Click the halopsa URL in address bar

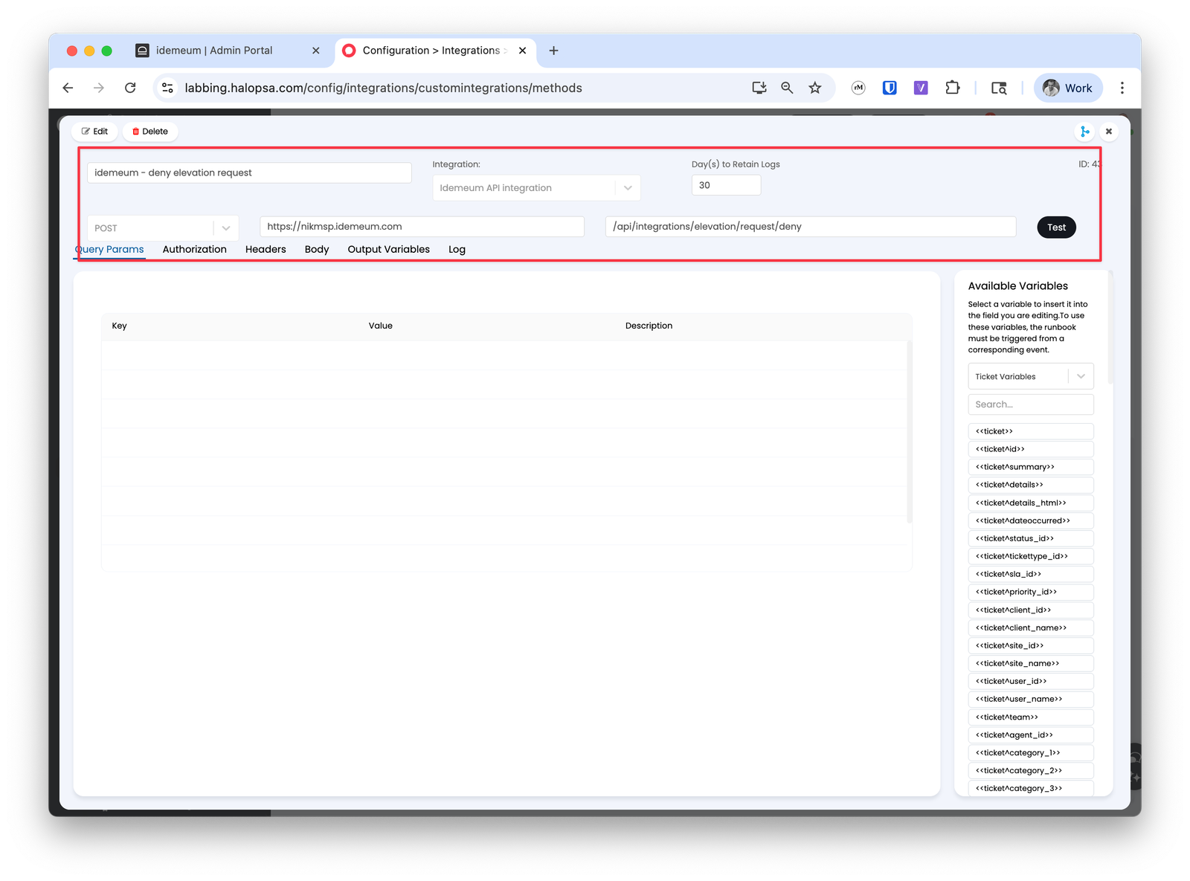coord(383,88)
